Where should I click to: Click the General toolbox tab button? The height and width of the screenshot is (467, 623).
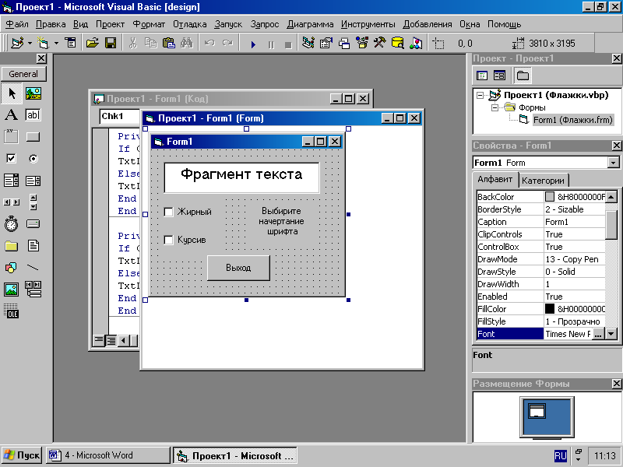23,74
